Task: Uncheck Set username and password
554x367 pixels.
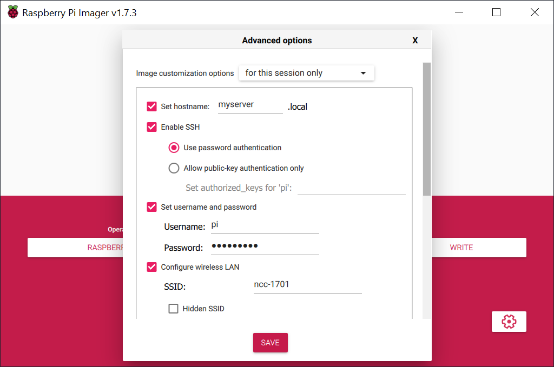Action: (151, 206)
